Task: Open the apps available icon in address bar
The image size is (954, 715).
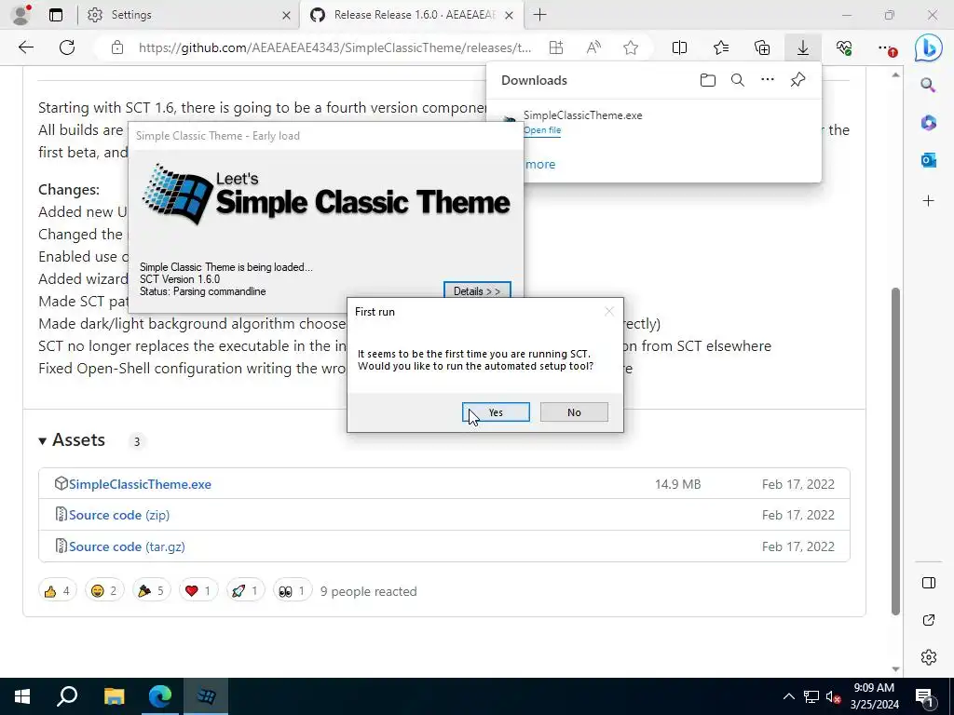Action: pyautogui.click(x=556, y=47)
